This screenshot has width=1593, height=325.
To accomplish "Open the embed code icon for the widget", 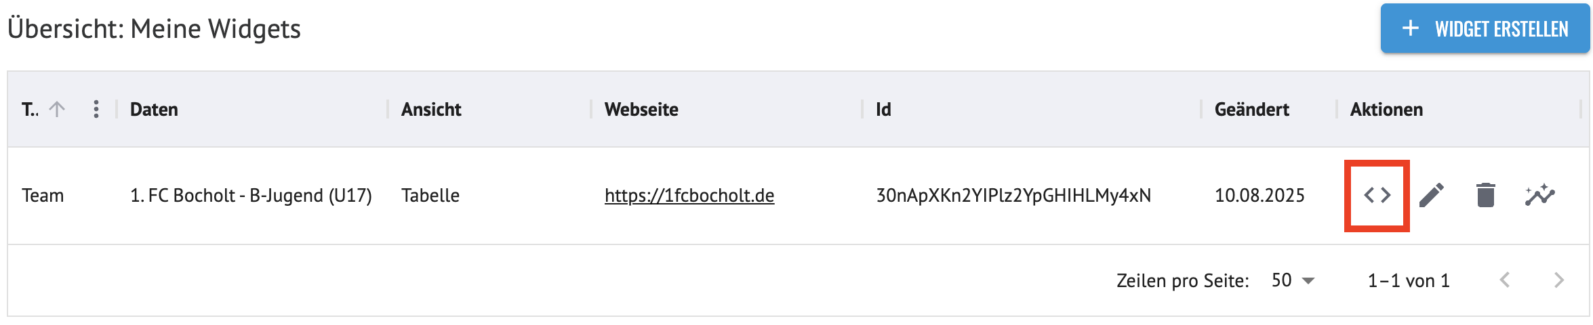I will tap(1377, 196).
